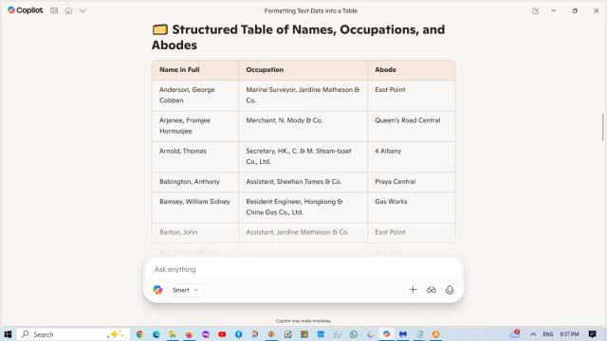Viewport: 607px width, 341px height.
Task: Click the Name in Full column header
Action: 195,70
